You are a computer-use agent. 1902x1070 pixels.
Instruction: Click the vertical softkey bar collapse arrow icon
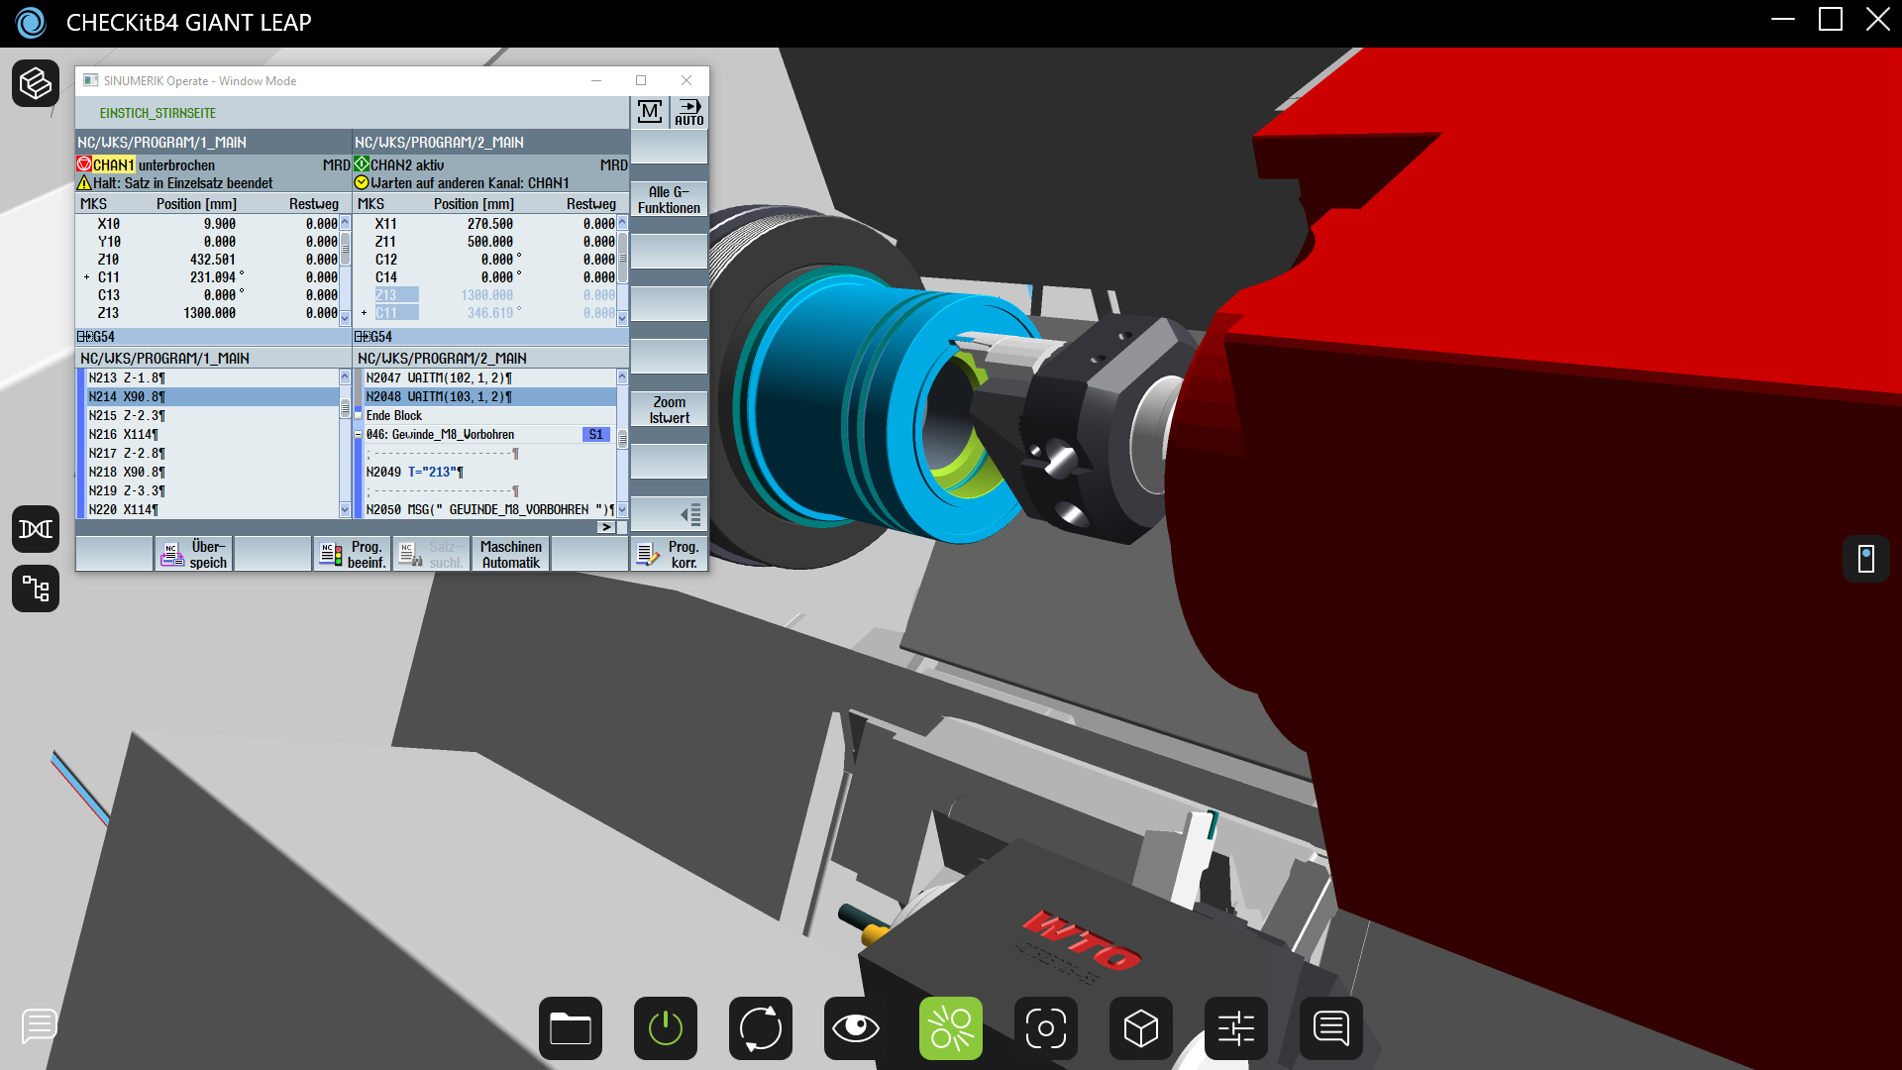(690, 514)
